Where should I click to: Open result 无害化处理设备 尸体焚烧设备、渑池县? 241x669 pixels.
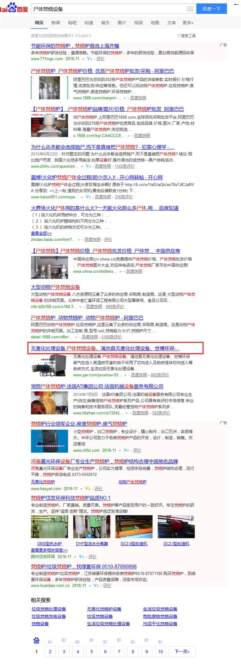[x=105, y=348]
